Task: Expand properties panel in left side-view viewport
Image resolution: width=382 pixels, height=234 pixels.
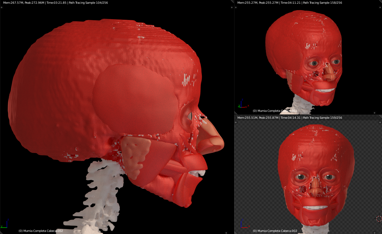Action: [232, 7]
